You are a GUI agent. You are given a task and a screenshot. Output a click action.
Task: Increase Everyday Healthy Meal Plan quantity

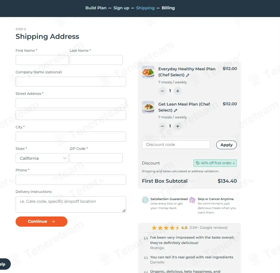pyautogui.click(x=178, y=91)
